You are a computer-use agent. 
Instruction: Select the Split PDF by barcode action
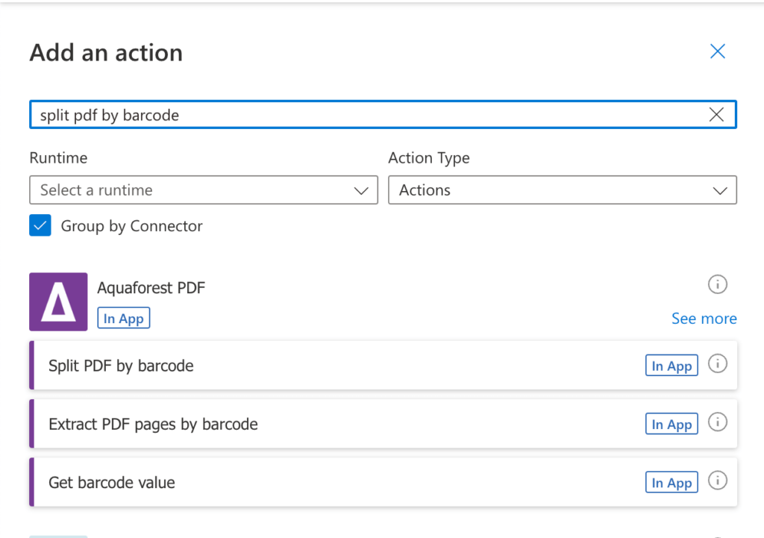pos(298,365)
